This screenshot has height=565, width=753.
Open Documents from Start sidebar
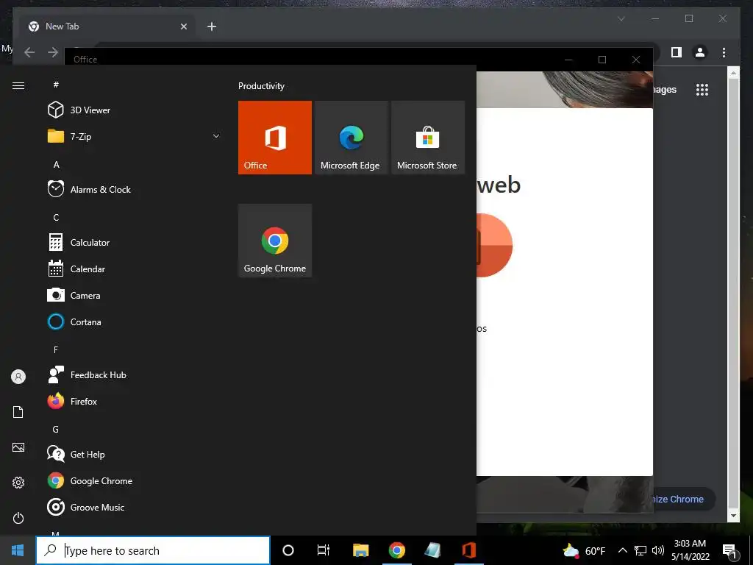click(18, 412)
